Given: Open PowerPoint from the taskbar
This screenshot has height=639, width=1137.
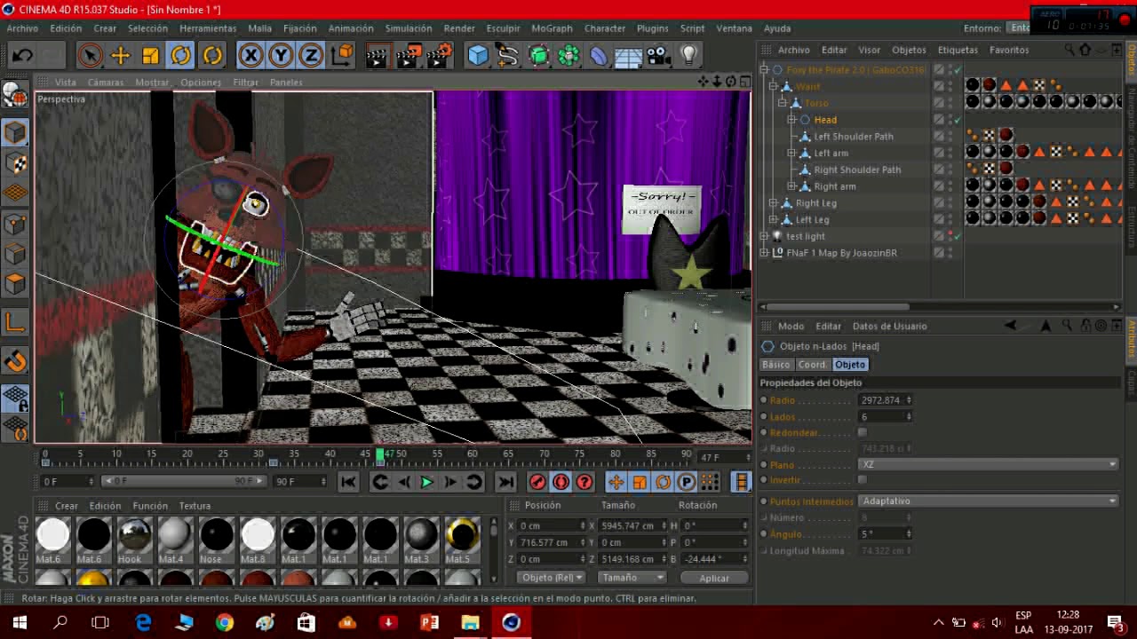Looking at the screenshot, I should tap(429, 623).
